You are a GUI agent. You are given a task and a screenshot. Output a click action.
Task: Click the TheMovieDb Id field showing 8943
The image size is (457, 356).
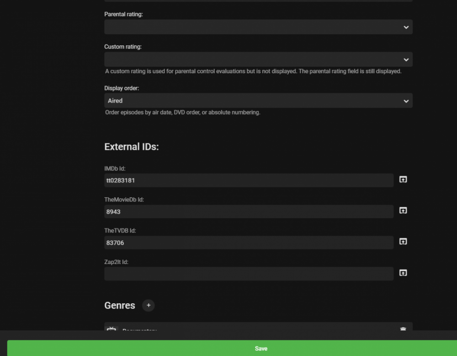(x=249, y=211)
